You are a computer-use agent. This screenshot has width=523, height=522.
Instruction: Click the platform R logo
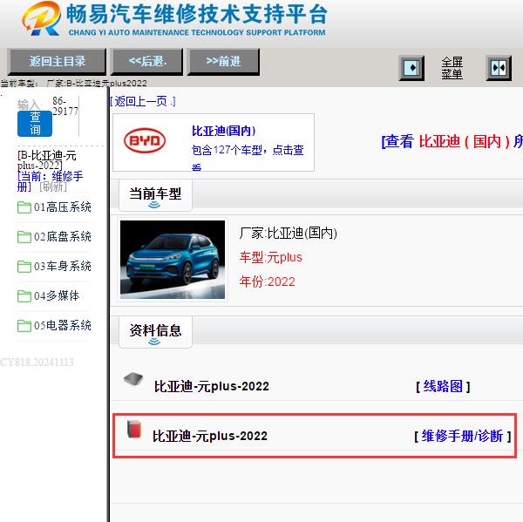(41, 18)
